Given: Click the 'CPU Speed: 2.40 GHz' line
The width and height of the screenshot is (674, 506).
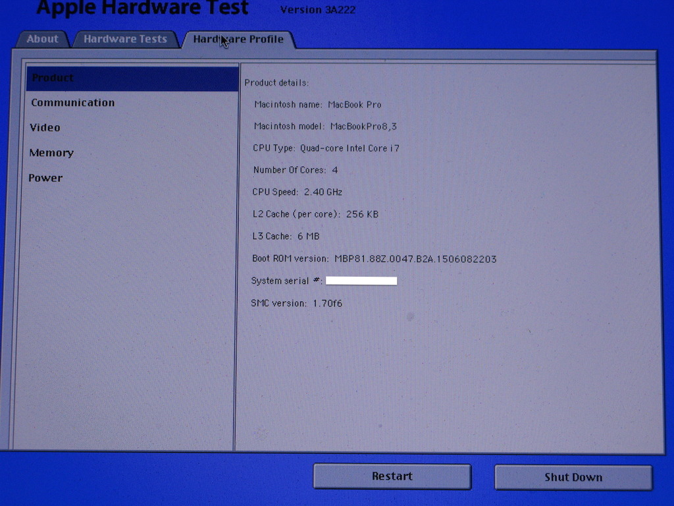Looking at the screenshot, I should (297, 192).
